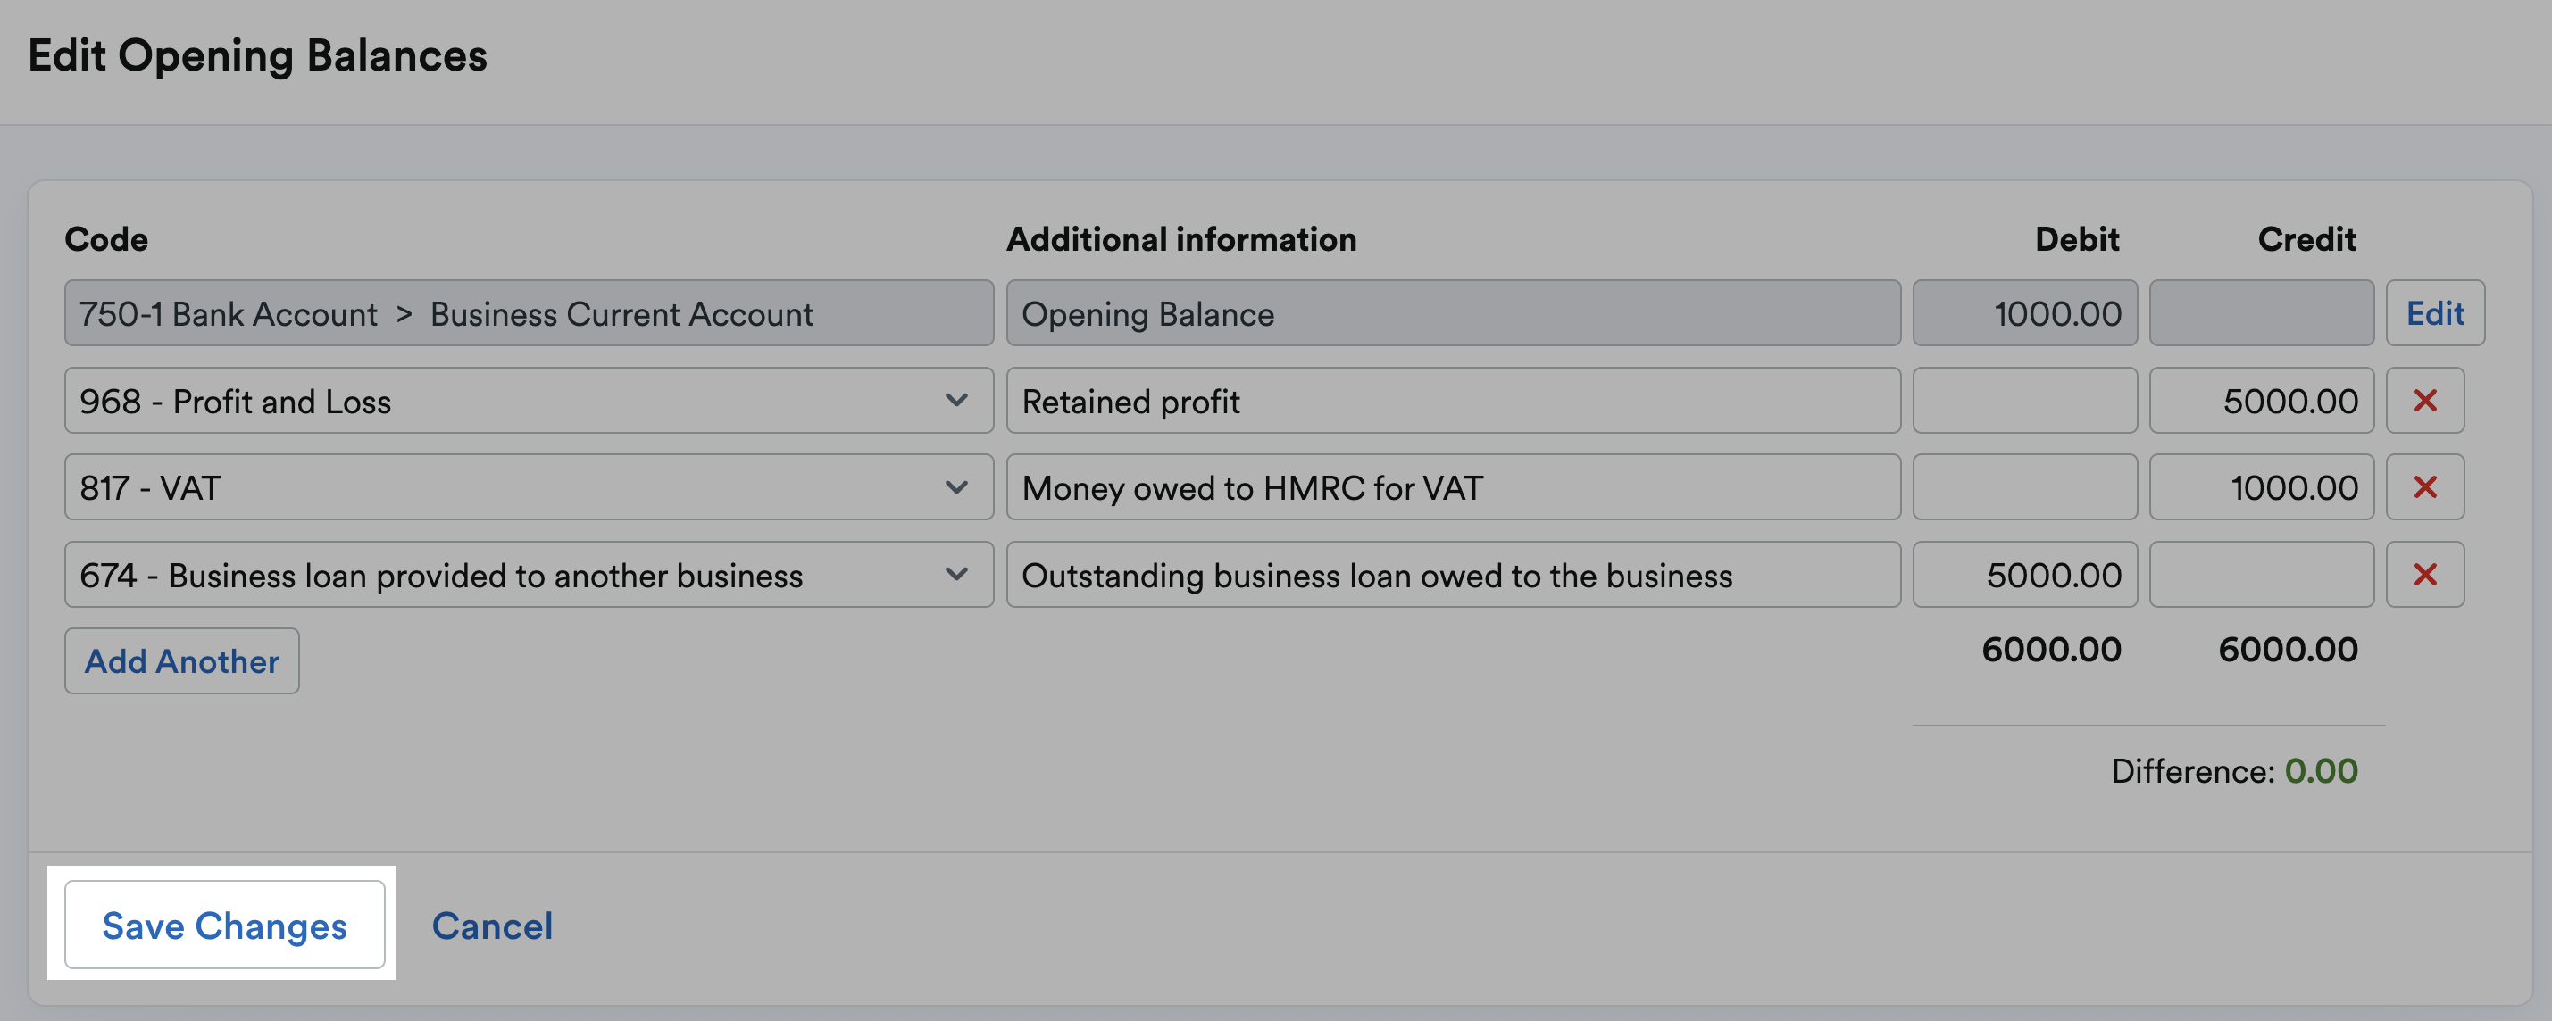This screenshot has height=1021, width=2552.
Task: Save Changes to opening balances
Action: (225, 924)
